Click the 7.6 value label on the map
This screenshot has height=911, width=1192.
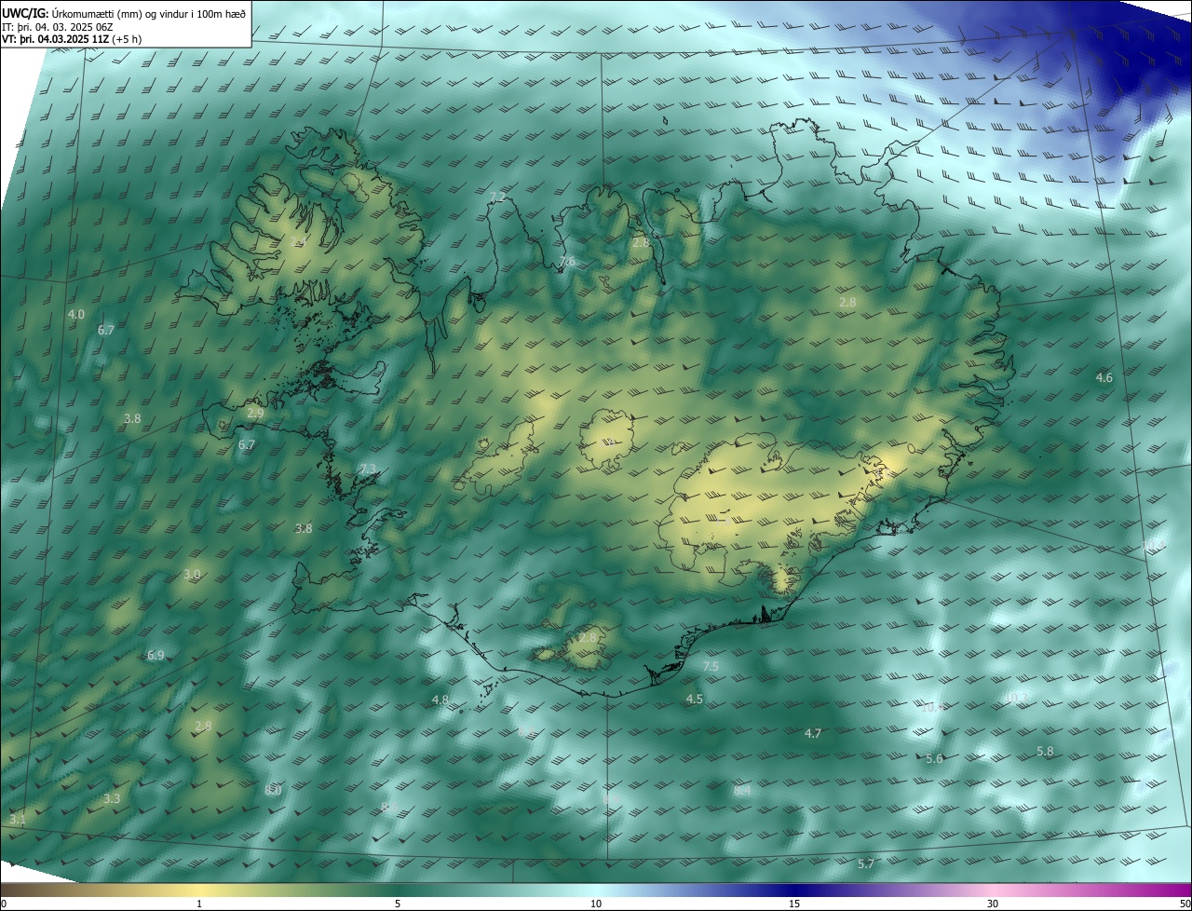567,263
